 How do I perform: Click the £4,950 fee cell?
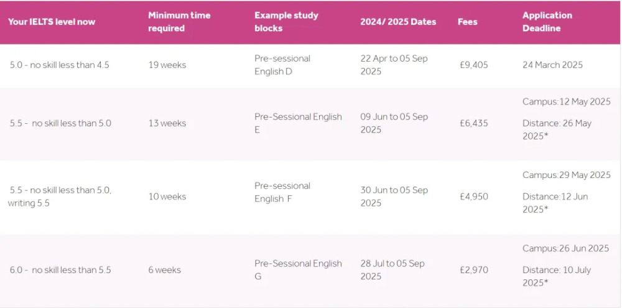(x=473, y=197)
